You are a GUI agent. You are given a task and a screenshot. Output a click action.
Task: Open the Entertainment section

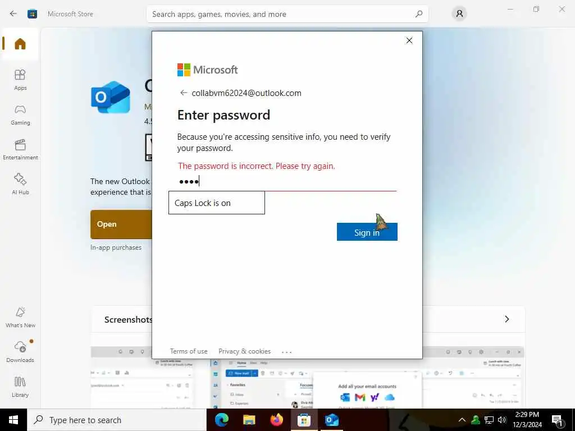[20, 149]
